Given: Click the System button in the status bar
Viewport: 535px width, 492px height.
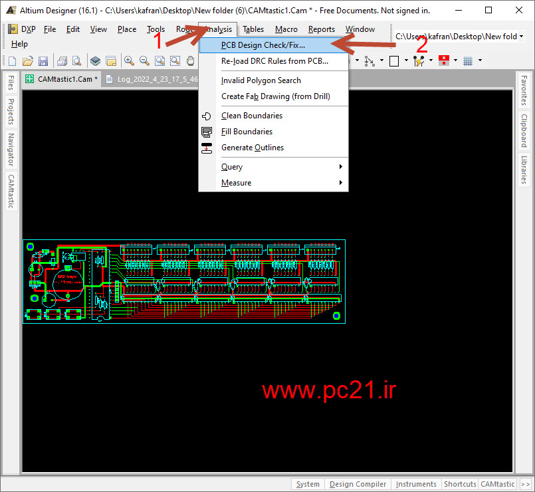Looking at the screenshot, I should [308, 484].
